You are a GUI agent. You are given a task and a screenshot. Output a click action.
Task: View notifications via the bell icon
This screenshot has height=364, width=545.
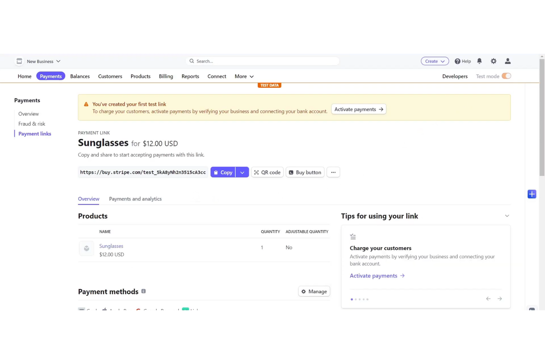[479, 61]
